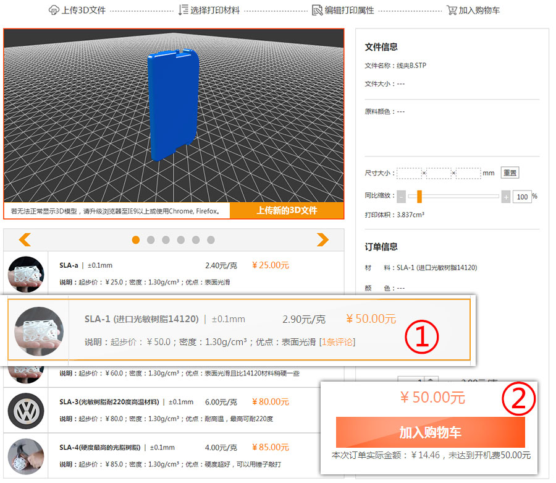Click the 上传3D文件 cloud upload icon

pyautogui.click(x=54, y=11)
